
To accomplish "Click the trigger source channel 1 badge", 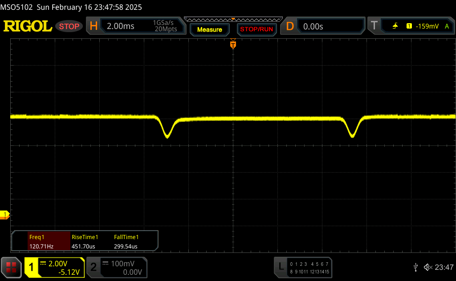I will [x=409, y=26].
